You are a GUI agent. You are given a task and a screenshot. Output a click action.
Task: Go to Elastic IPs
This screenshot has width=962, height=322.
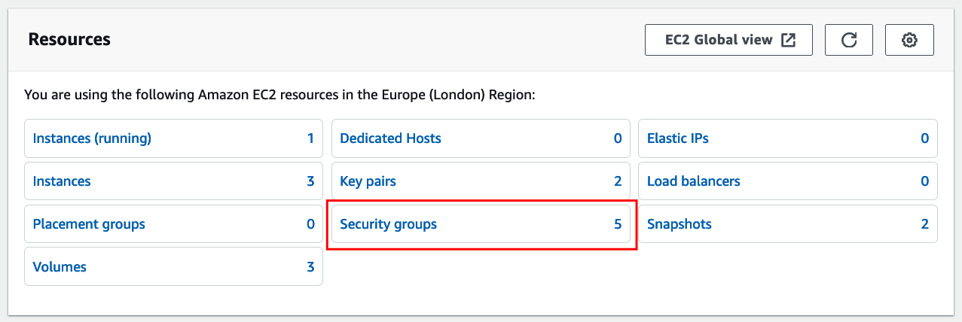click(678, 138)
